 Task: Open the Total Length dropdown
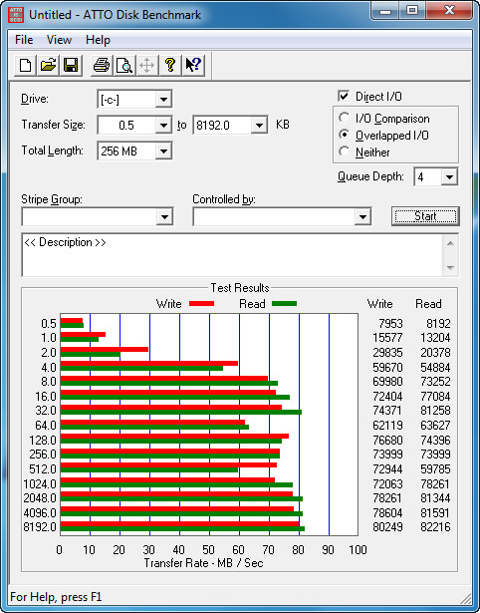click(x=163, y=152)
